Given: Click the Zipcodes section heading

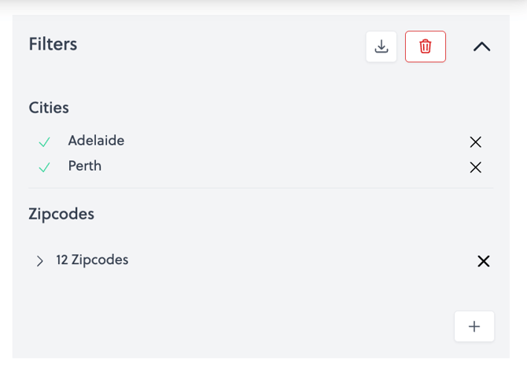Looking at the screenshot, I should click(61, 214).
